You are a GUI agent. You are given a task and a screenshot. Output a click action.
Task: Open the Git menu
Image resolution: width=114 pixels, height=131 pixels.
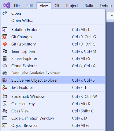click(57, 6)
